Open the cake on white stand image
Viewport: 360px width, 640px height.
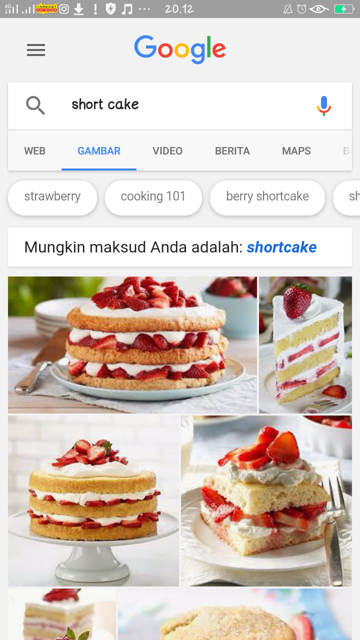coord(93,500)
